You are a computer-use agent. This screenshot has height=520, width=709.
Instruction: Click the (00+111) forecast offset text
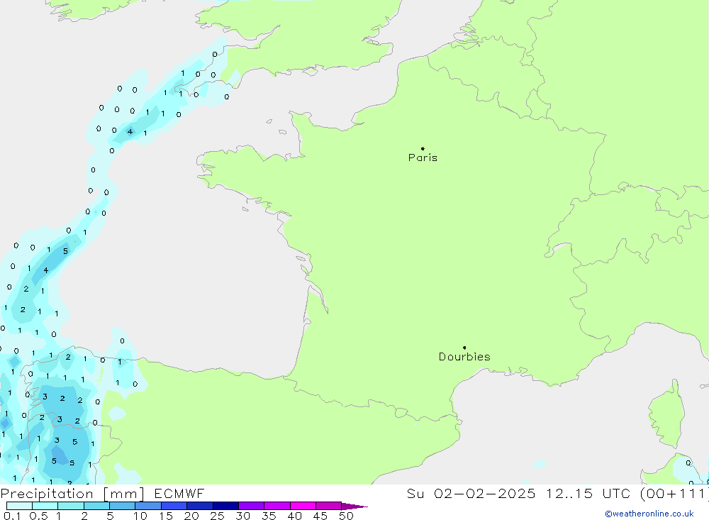point(672,494)
